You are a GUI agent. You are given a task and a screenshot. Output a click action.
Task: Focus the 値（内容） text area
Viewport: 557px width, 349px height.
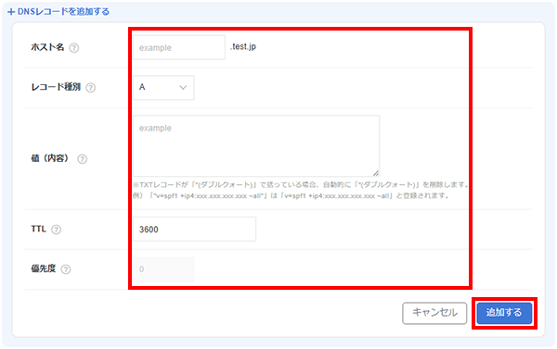(256, 145)
